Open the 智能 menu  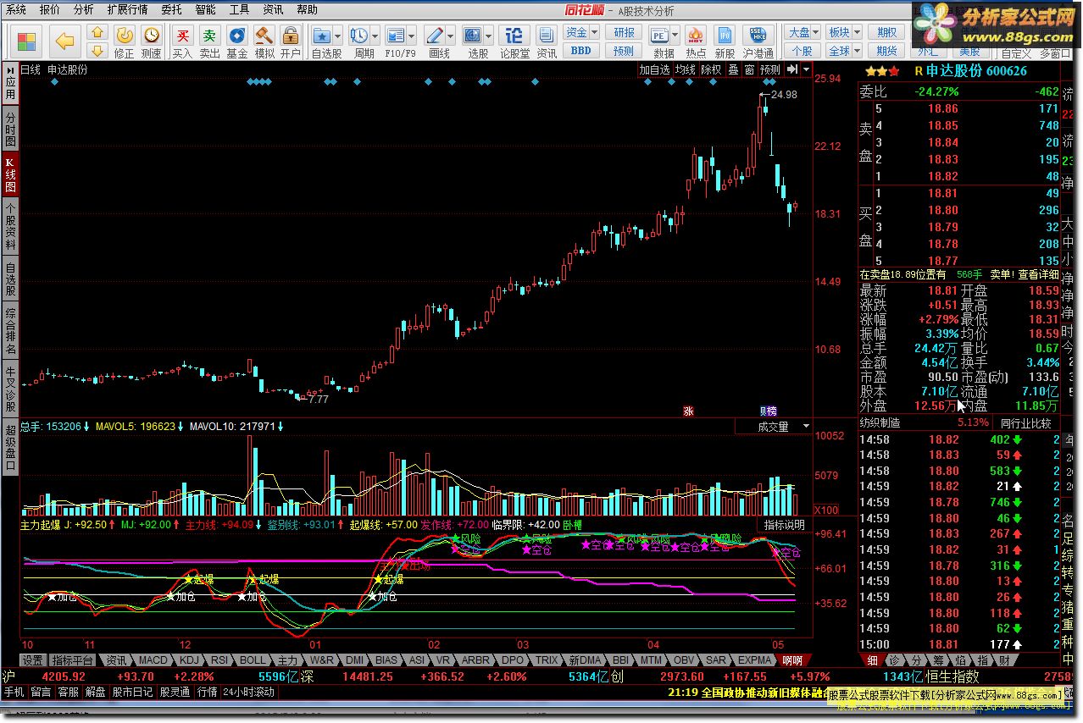[x=205, y=9]
